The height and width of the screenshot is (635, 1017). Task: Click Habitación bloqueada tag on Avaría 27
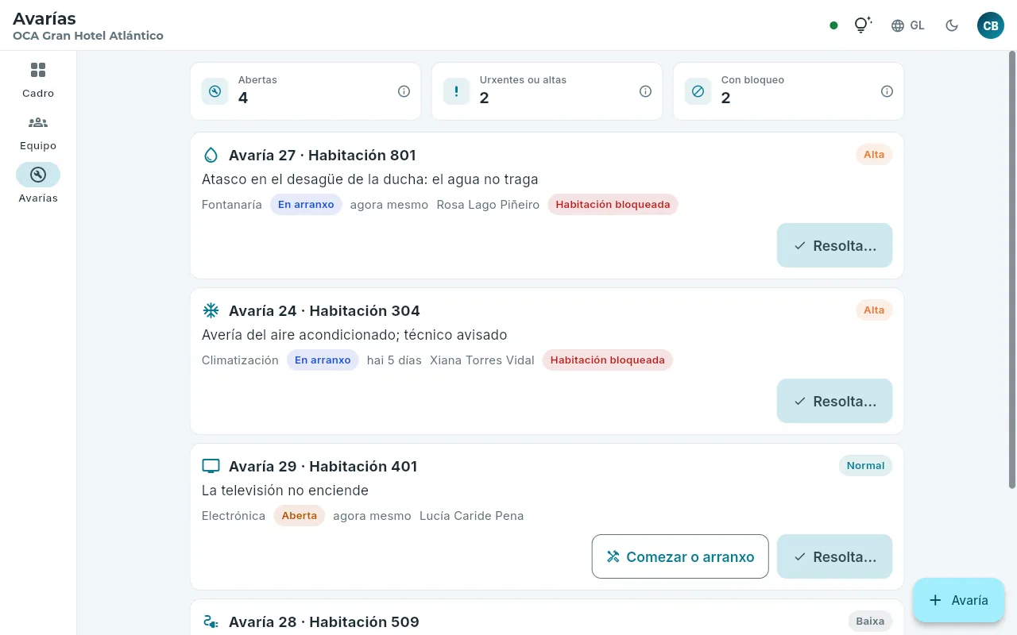613,204
